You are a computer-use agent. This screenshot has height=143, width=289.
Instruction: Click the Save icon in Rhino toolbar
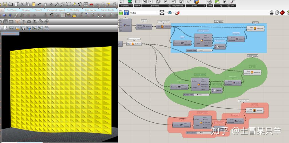[5, 4]
